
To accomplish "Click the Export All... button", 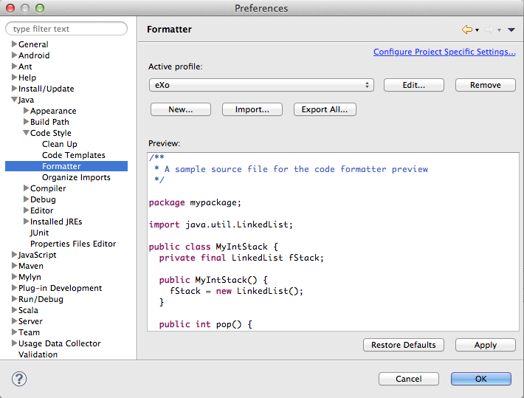I will coord(325,109).
